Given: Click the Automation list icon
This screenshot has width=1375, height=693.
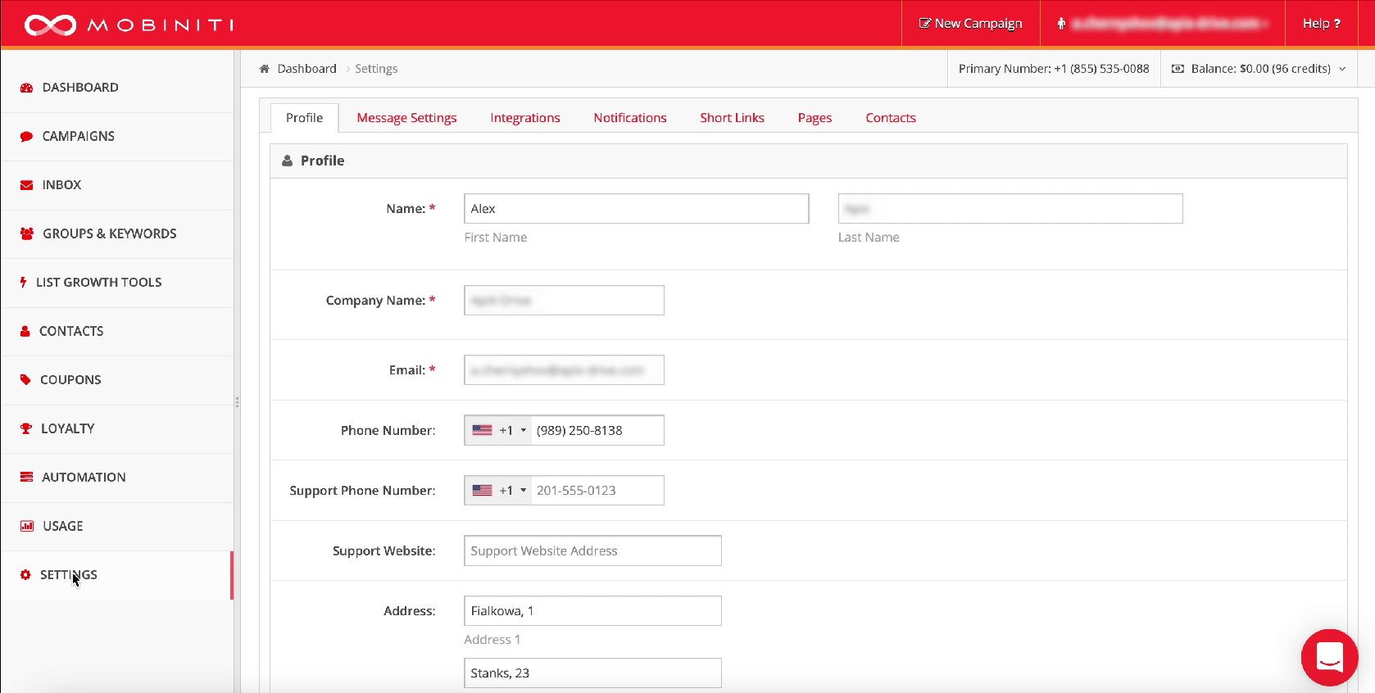Looking at the screenshot, I should (26, 477).
